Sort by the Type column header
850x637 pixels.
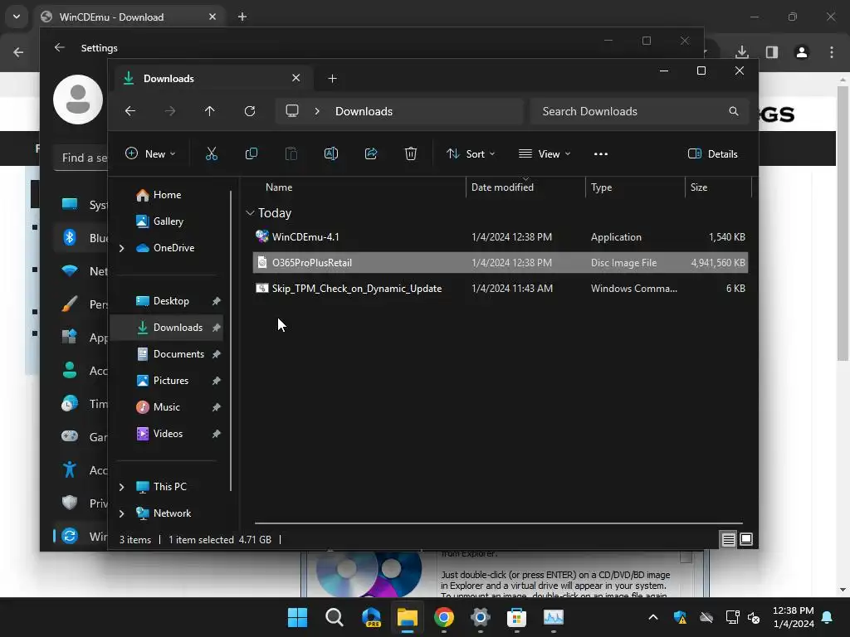[635, 187]
